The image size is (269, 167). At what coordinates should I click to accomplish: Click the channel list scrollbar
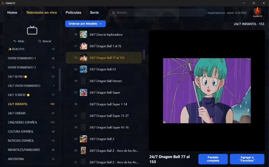click(144, 55)
